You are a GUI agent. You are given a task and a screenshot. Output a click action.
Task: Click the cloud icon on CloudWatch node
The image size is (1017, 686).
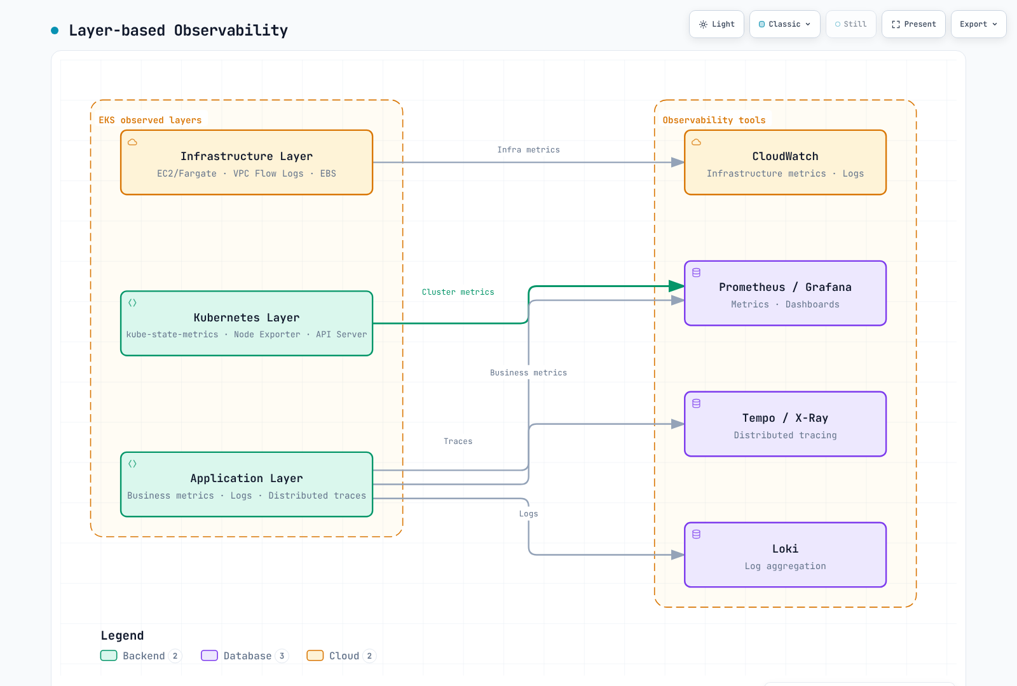(696, 142)
